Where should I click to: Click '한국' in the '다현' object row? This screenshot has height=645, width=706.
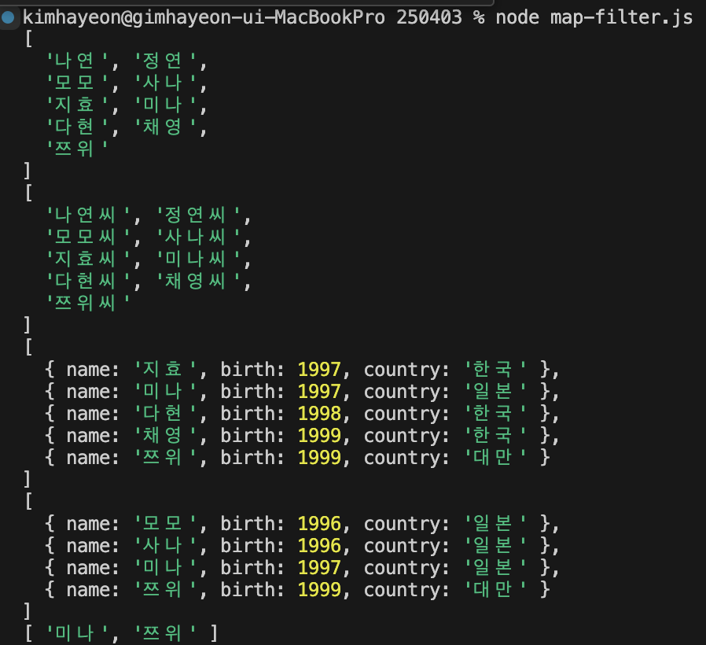pos(496,414)
